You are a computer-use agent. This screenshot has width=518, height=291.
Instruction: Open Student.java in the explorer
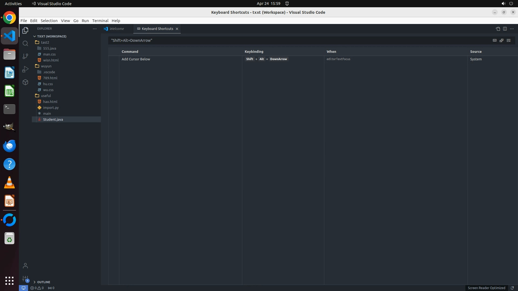coord(53,119)
